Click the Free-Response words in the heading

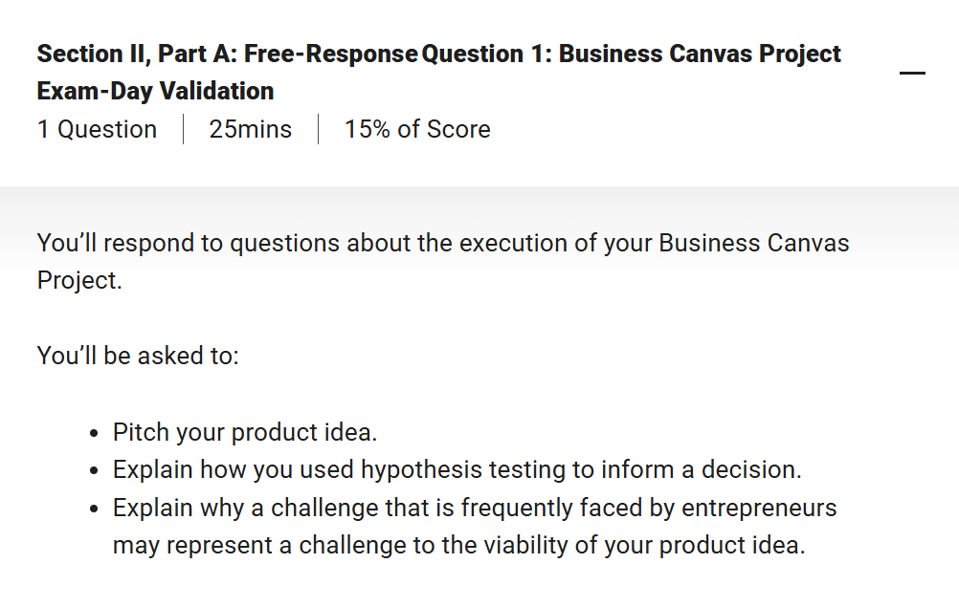click(331, 54)
